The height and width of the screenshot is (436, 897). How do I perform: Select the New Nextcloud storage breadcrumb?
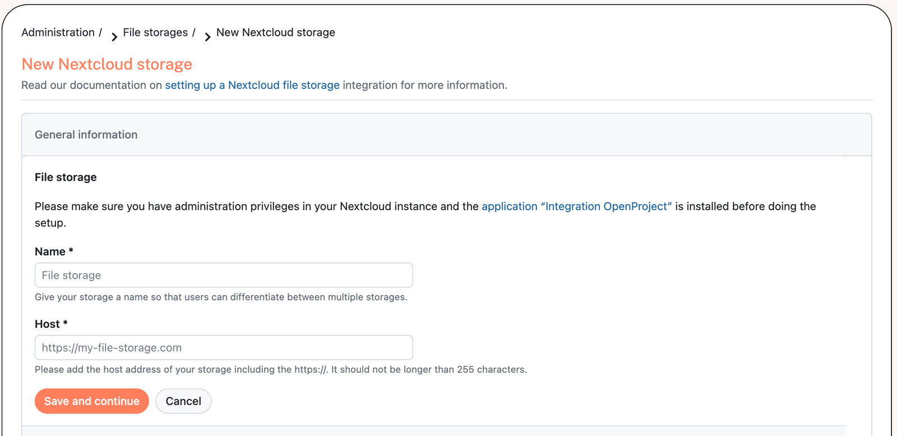coord(276,32)
